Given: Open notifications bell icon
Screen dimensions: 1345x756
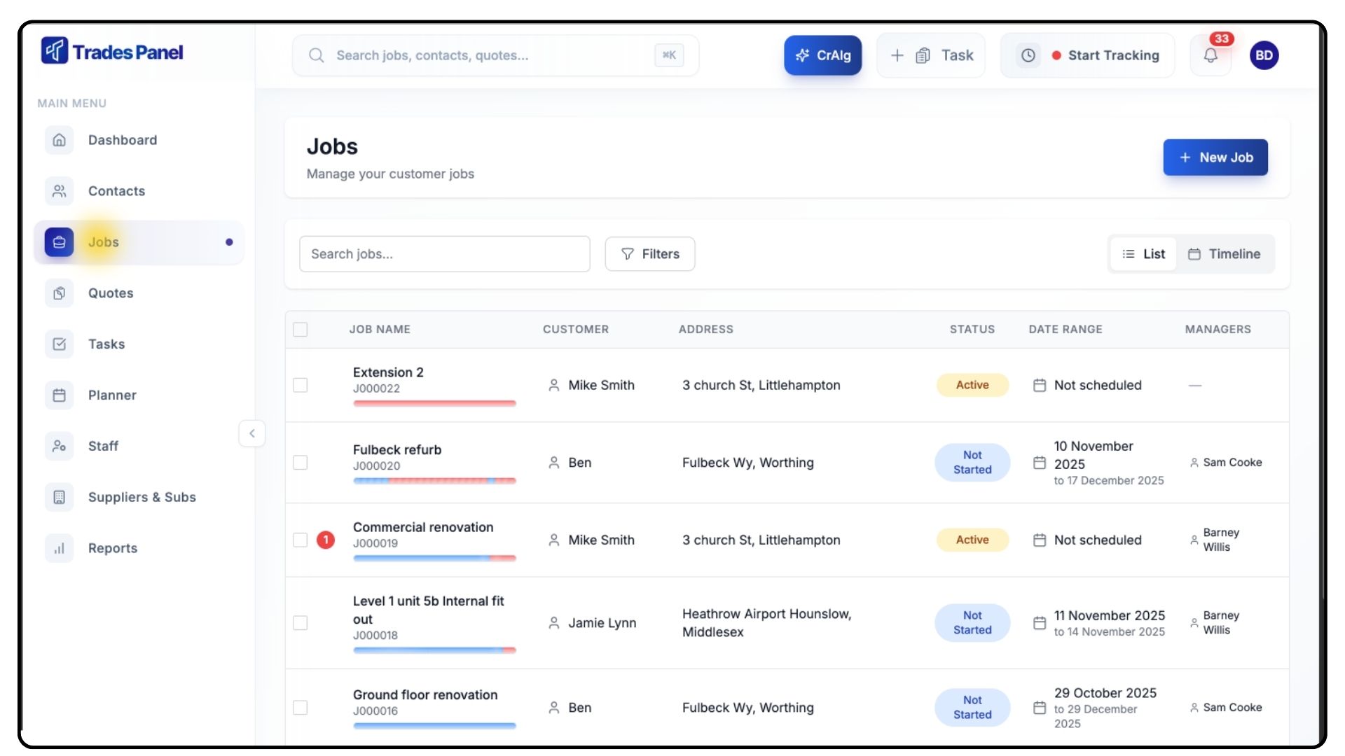Looking at the screenshot, I should [x=1210, y=55].
